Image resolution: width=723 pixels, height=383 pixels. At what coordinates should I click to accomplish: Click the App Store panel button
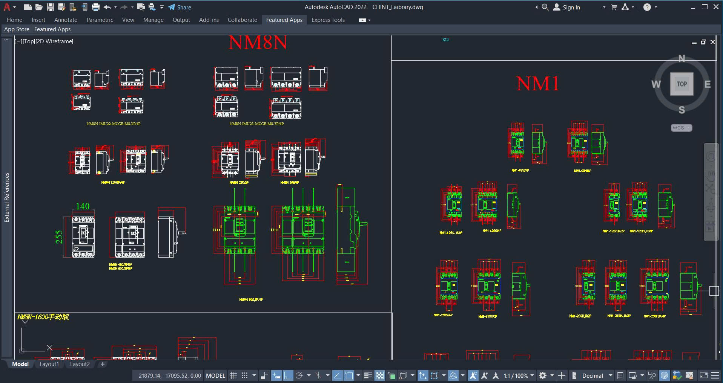[x=17, y=29]
